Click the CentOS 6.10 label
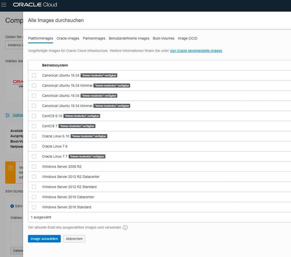This screenshot has width=291, height=257. [52, 116]
